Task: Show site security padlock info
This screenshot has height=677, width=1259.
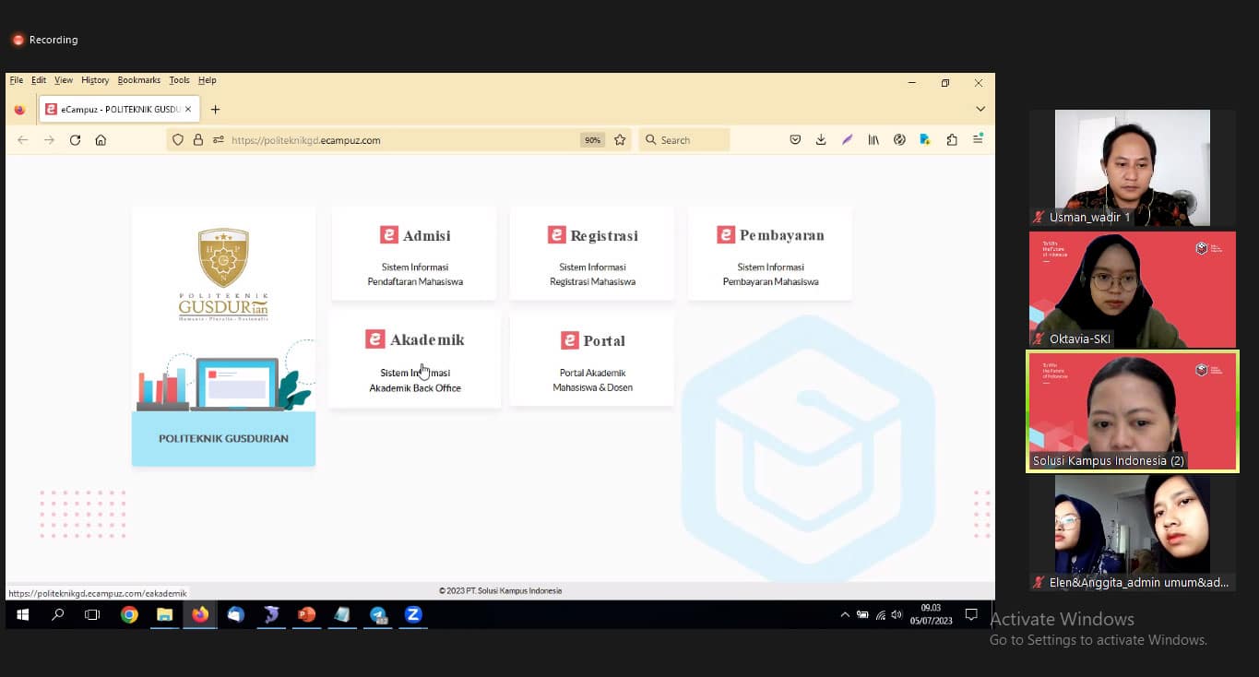Action: pyautogui.click(x=197, y=140)
